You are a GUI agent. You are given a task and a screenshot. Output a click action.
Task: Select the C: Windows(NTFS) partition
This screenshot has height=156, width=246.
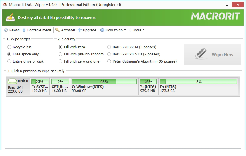[104, 86]
